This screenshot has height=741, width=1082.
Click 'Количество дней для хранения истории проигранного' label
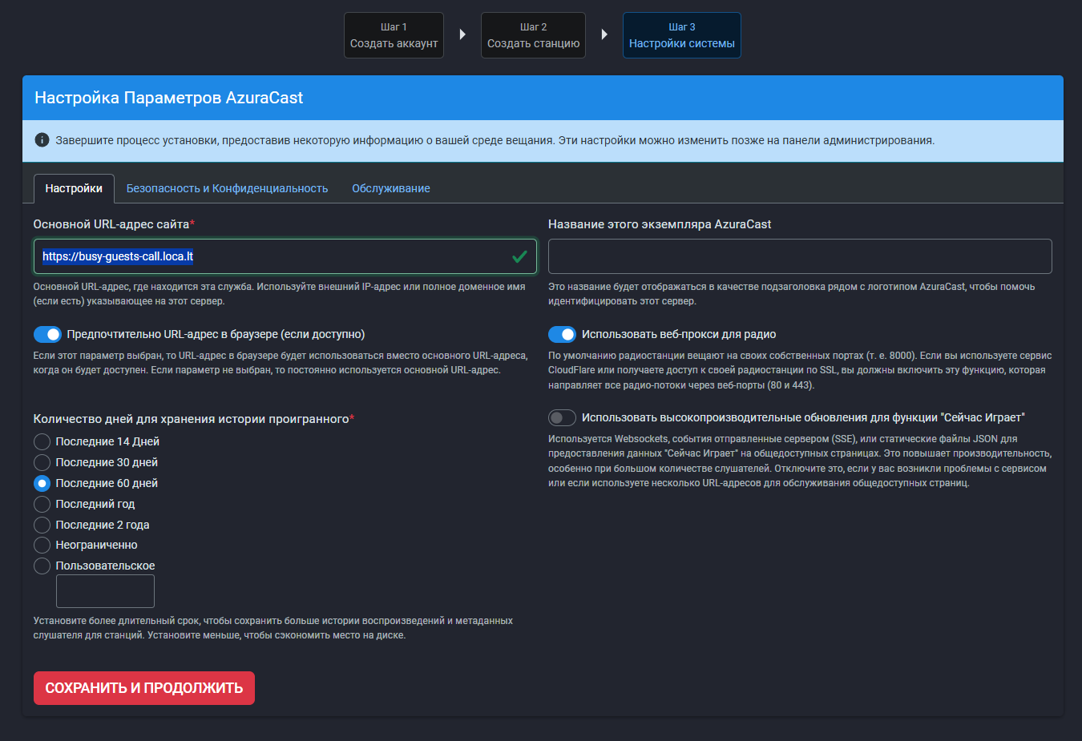[x=194, y=419]
